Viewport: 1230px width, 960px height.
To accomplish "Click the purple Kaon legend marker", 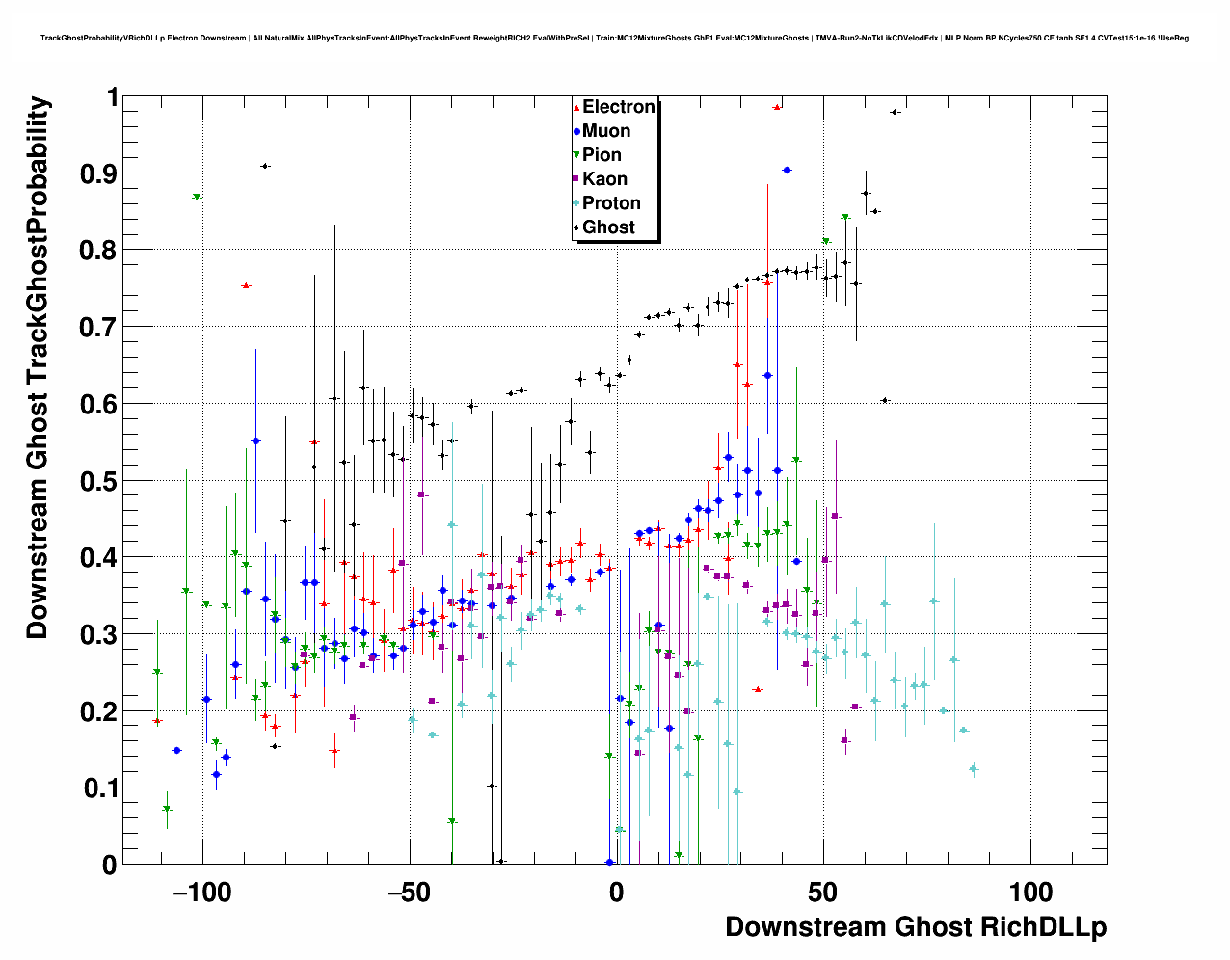I will click(576, 179).
